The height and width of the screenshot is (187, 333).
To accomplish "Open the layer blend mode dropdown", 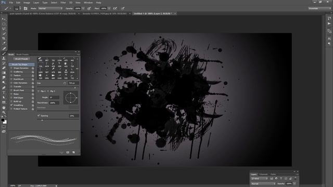I will point(263,183).
